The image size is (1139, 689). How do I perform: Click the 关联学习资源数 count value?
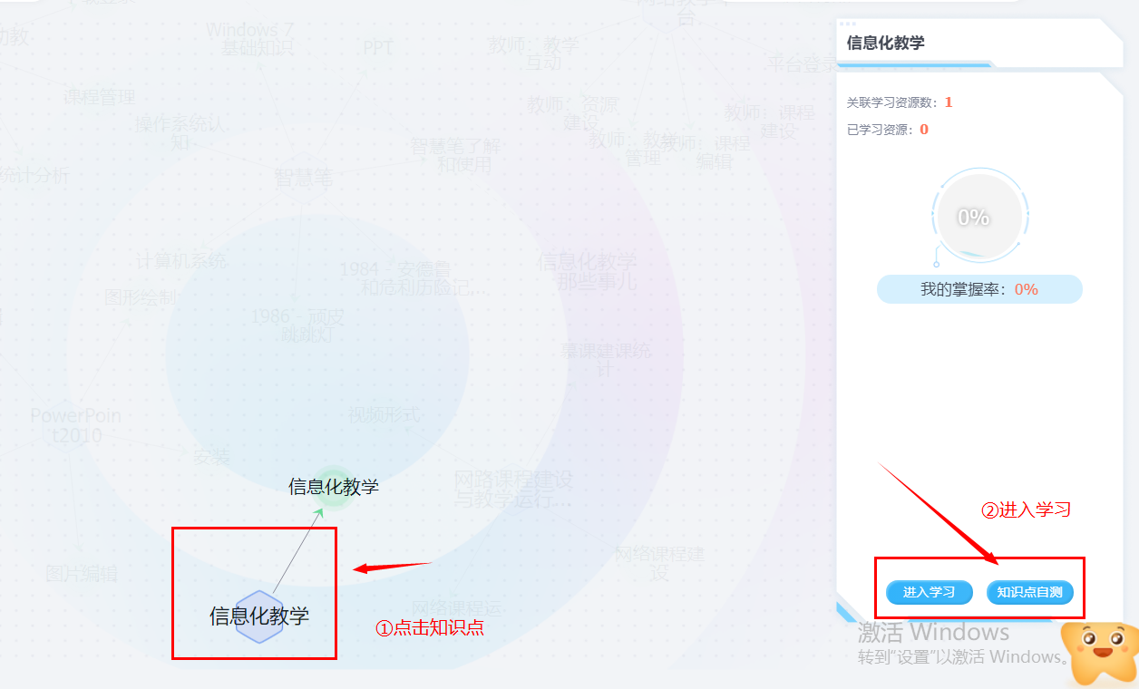[949, 102]
